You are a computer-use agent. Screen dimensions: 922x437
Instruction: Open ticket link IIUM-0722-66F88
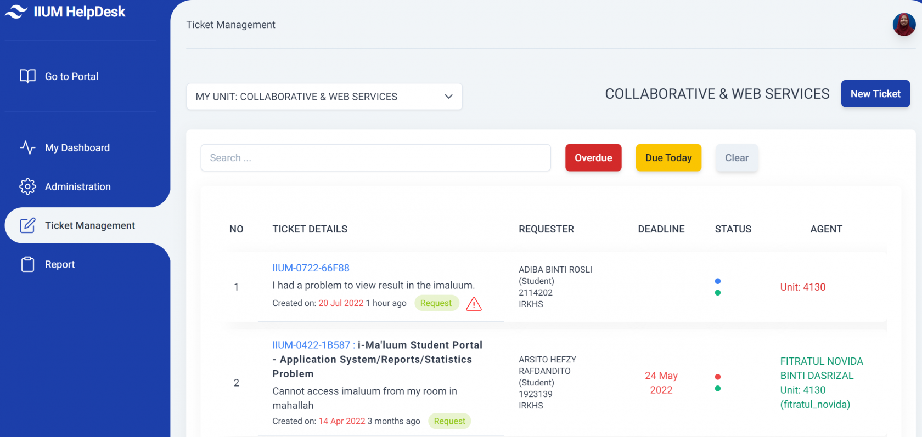coord(311,268)
